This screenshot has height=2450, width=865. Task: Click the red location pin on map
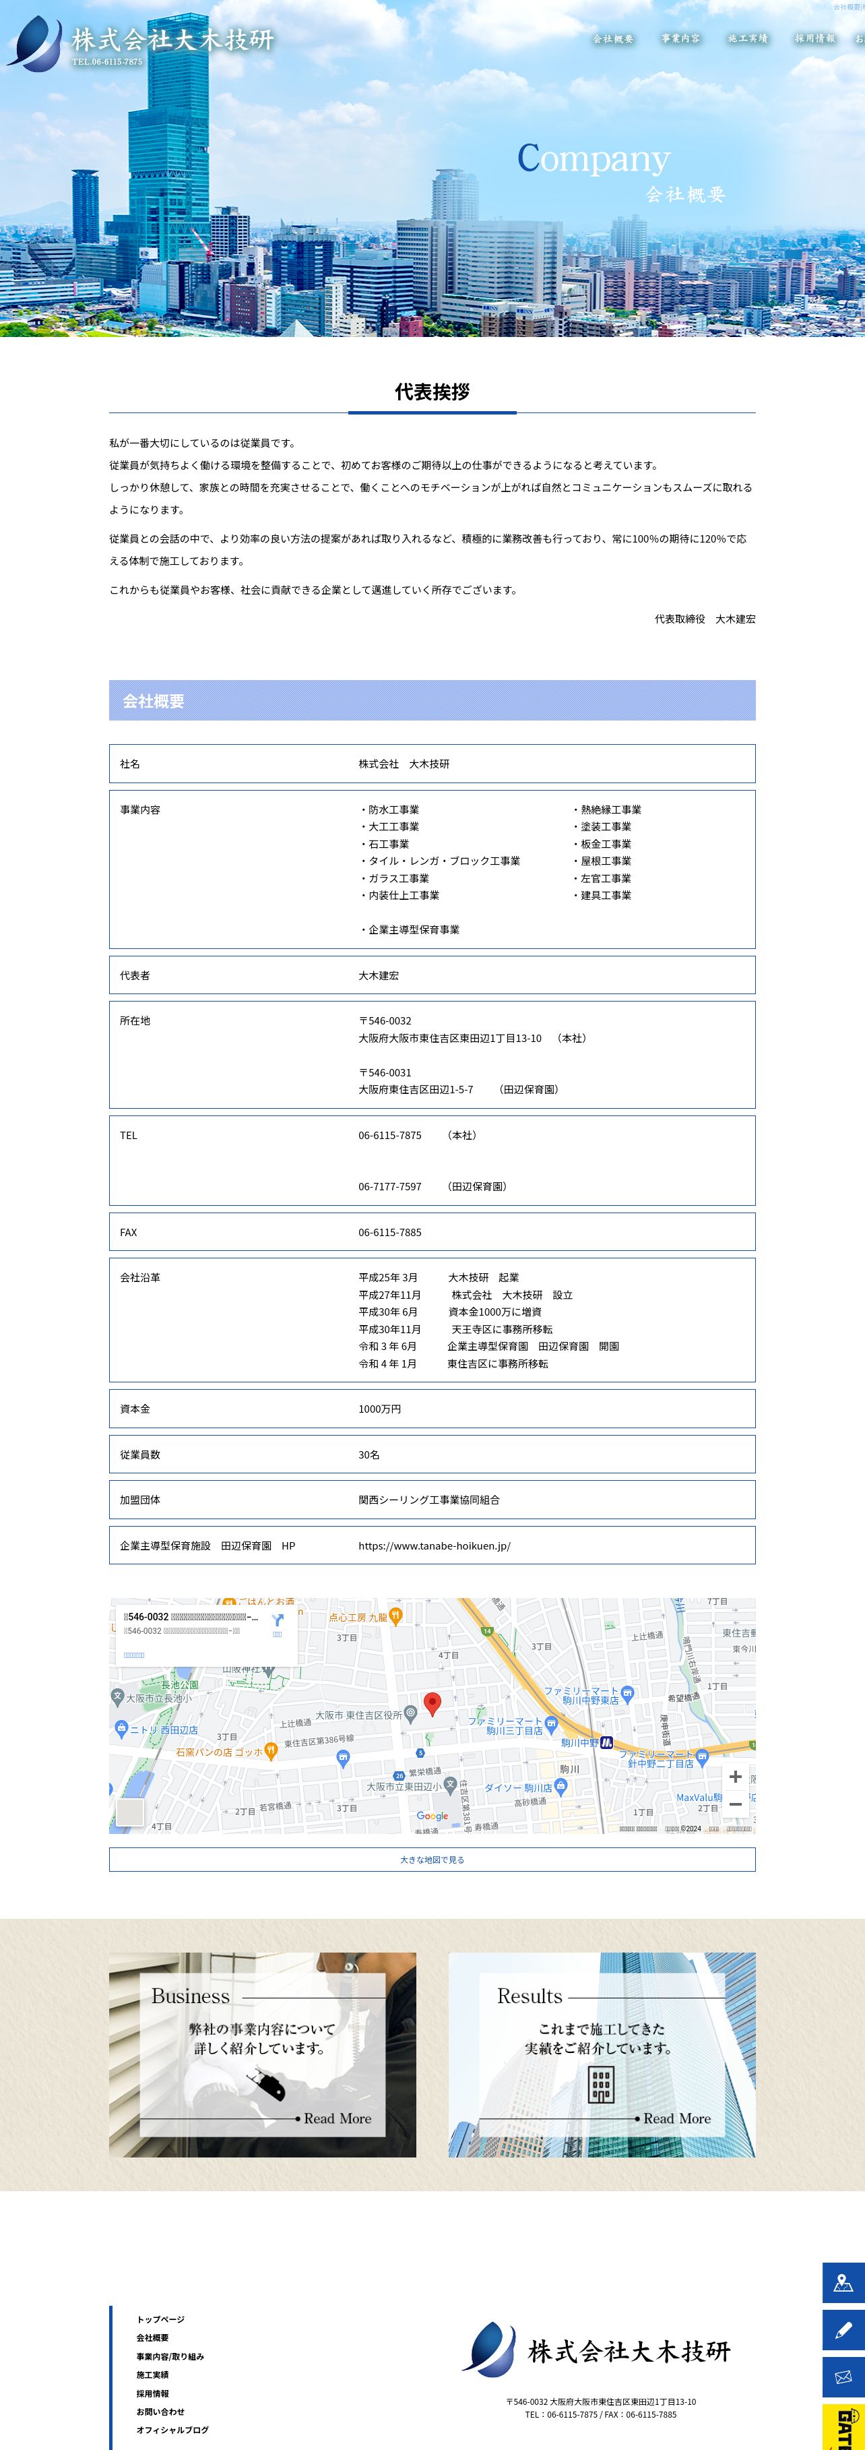432,1705
